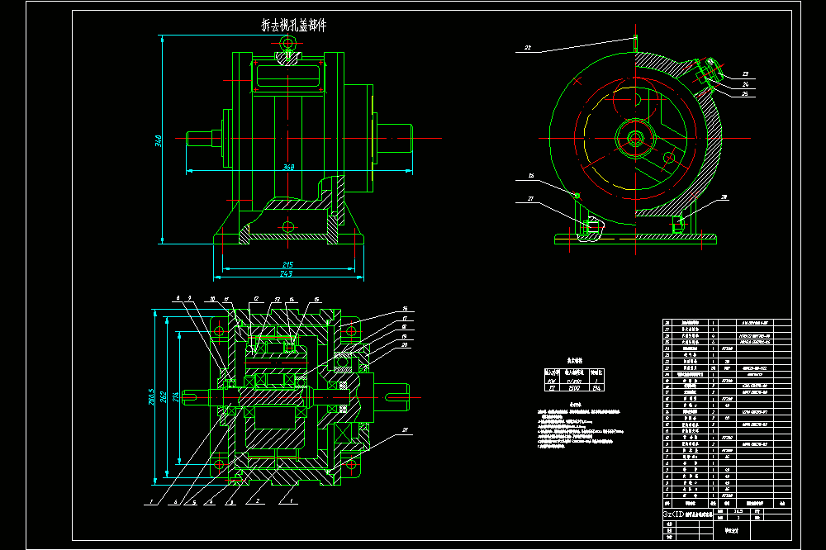
Task: Click the top-left mounting bolt hole in section view
Action: pos(219,331)
